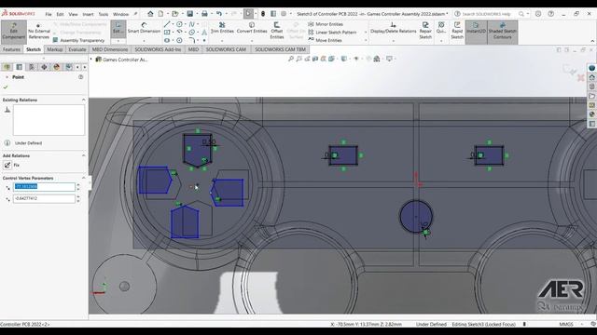Open the Tools menu
Viewport: 597px width, 335px height.
click(x=104, y=14)
